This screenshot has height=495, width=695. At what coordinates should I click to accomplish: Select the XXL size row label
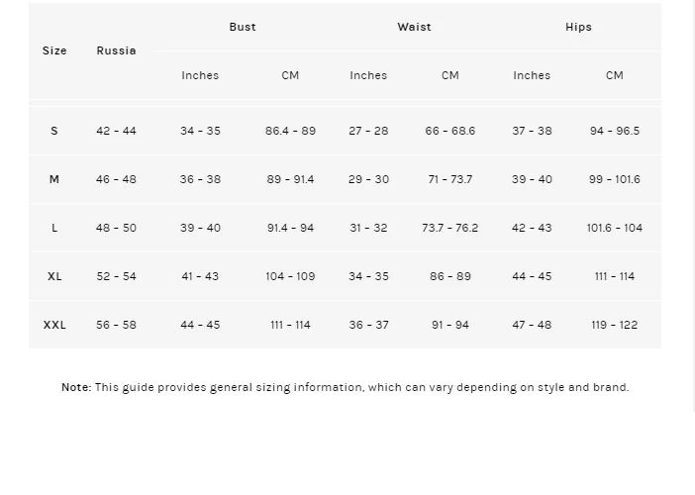pos(54,325)
